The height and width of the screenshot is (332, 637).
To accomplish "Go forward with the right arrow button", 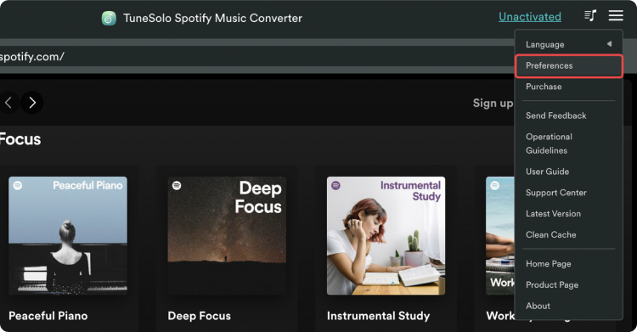I will [32, 103].
